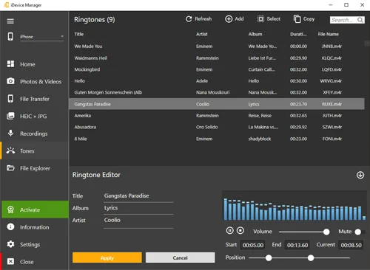Click the Volume slider handle
Viewport: 370px width, 270px height.
(x=326, y=232)
